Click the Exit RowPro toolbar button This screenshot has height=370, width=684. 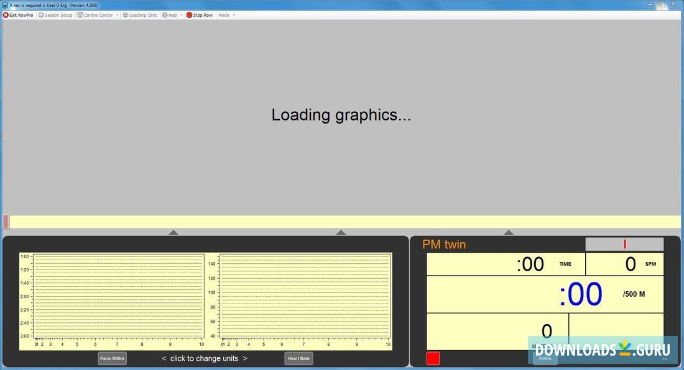coord(18,15)
